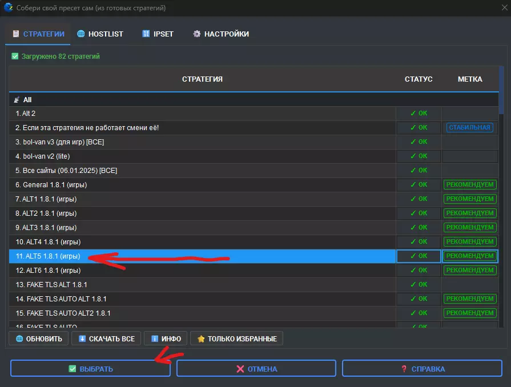The image size is (511, 387).
Task: Click Стабильная label on strategy 2
Action: click(469, 128)
